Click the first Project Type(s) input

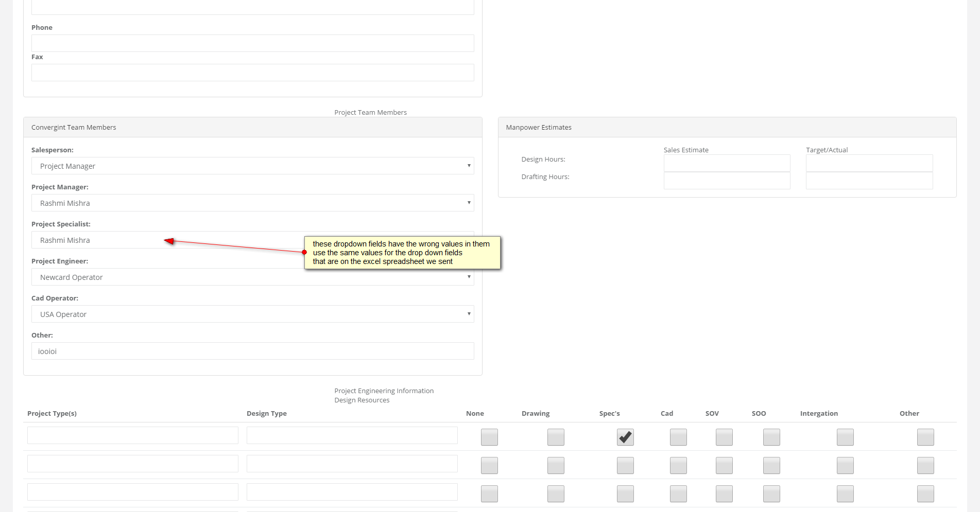coord(133,435)
